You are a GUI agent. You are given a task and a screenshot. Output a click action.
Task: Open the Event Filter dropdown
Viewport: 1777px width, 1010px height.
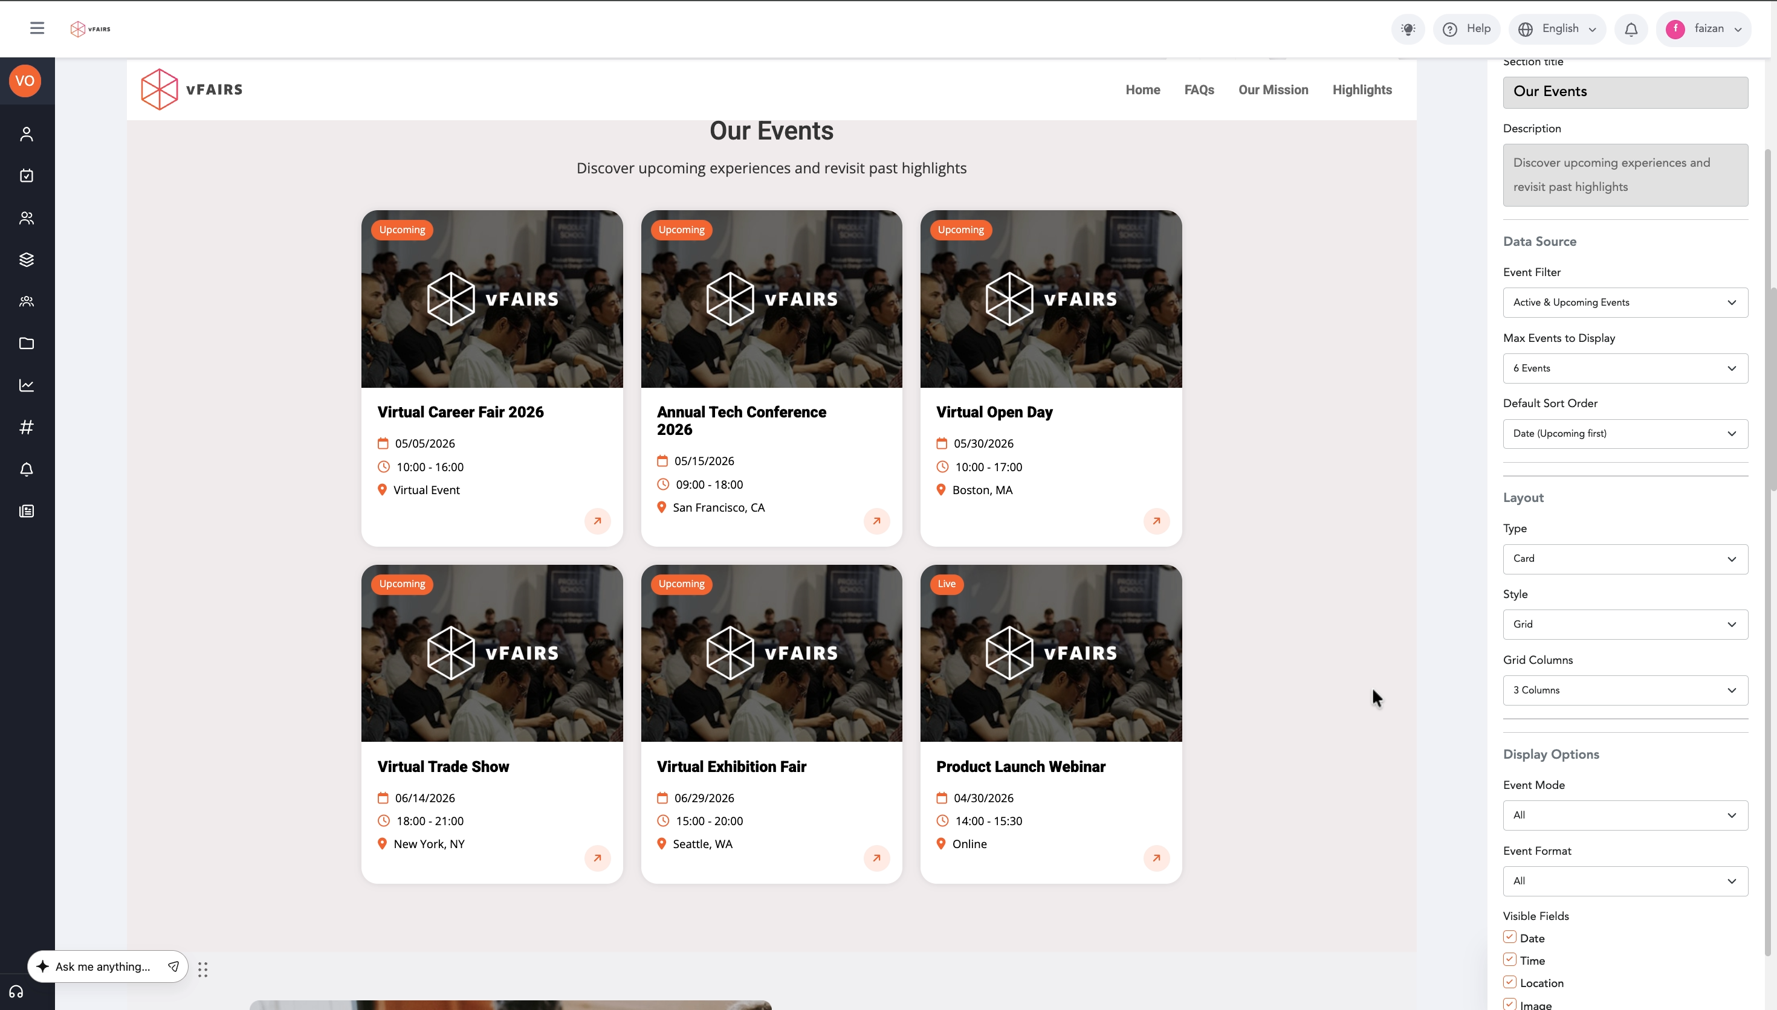click(1626, 303)
